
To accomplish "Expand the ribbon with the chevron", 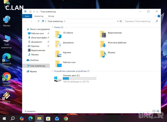I will (x=155, y=16).
